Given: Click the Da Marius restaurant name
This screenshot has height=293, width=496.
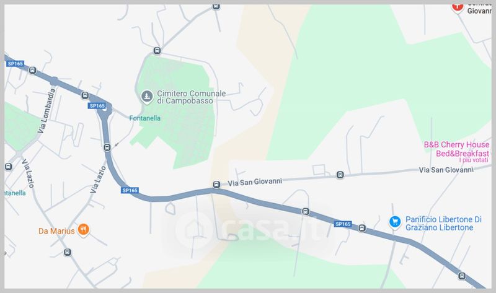Looking at the screenshot, I should (56, 231).
